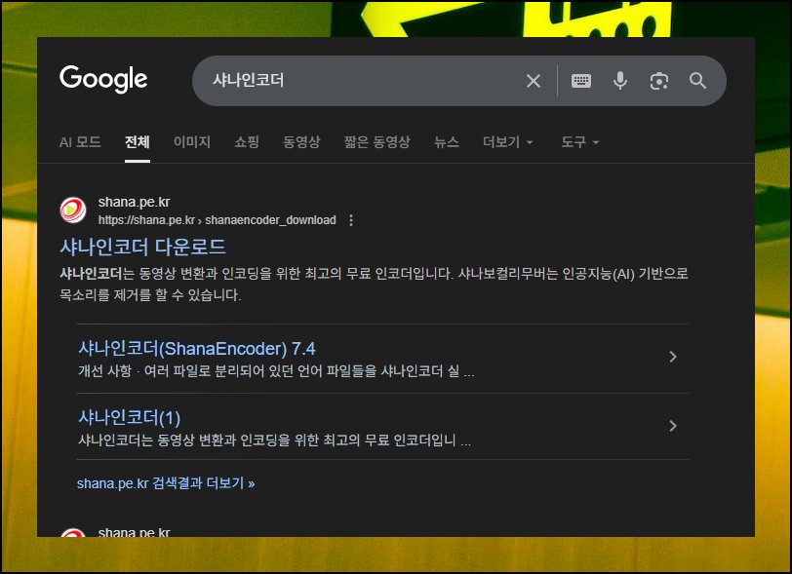Click the chevron for ShanaEncoder 7.4 row
792x574 pixels.
(x=673, y=357)
